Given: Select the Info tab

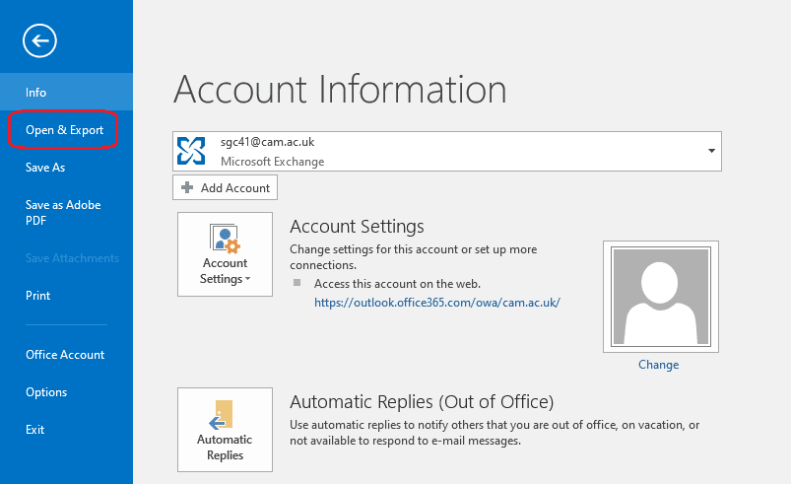Looking at the screenshot, I should pos(36,93).
